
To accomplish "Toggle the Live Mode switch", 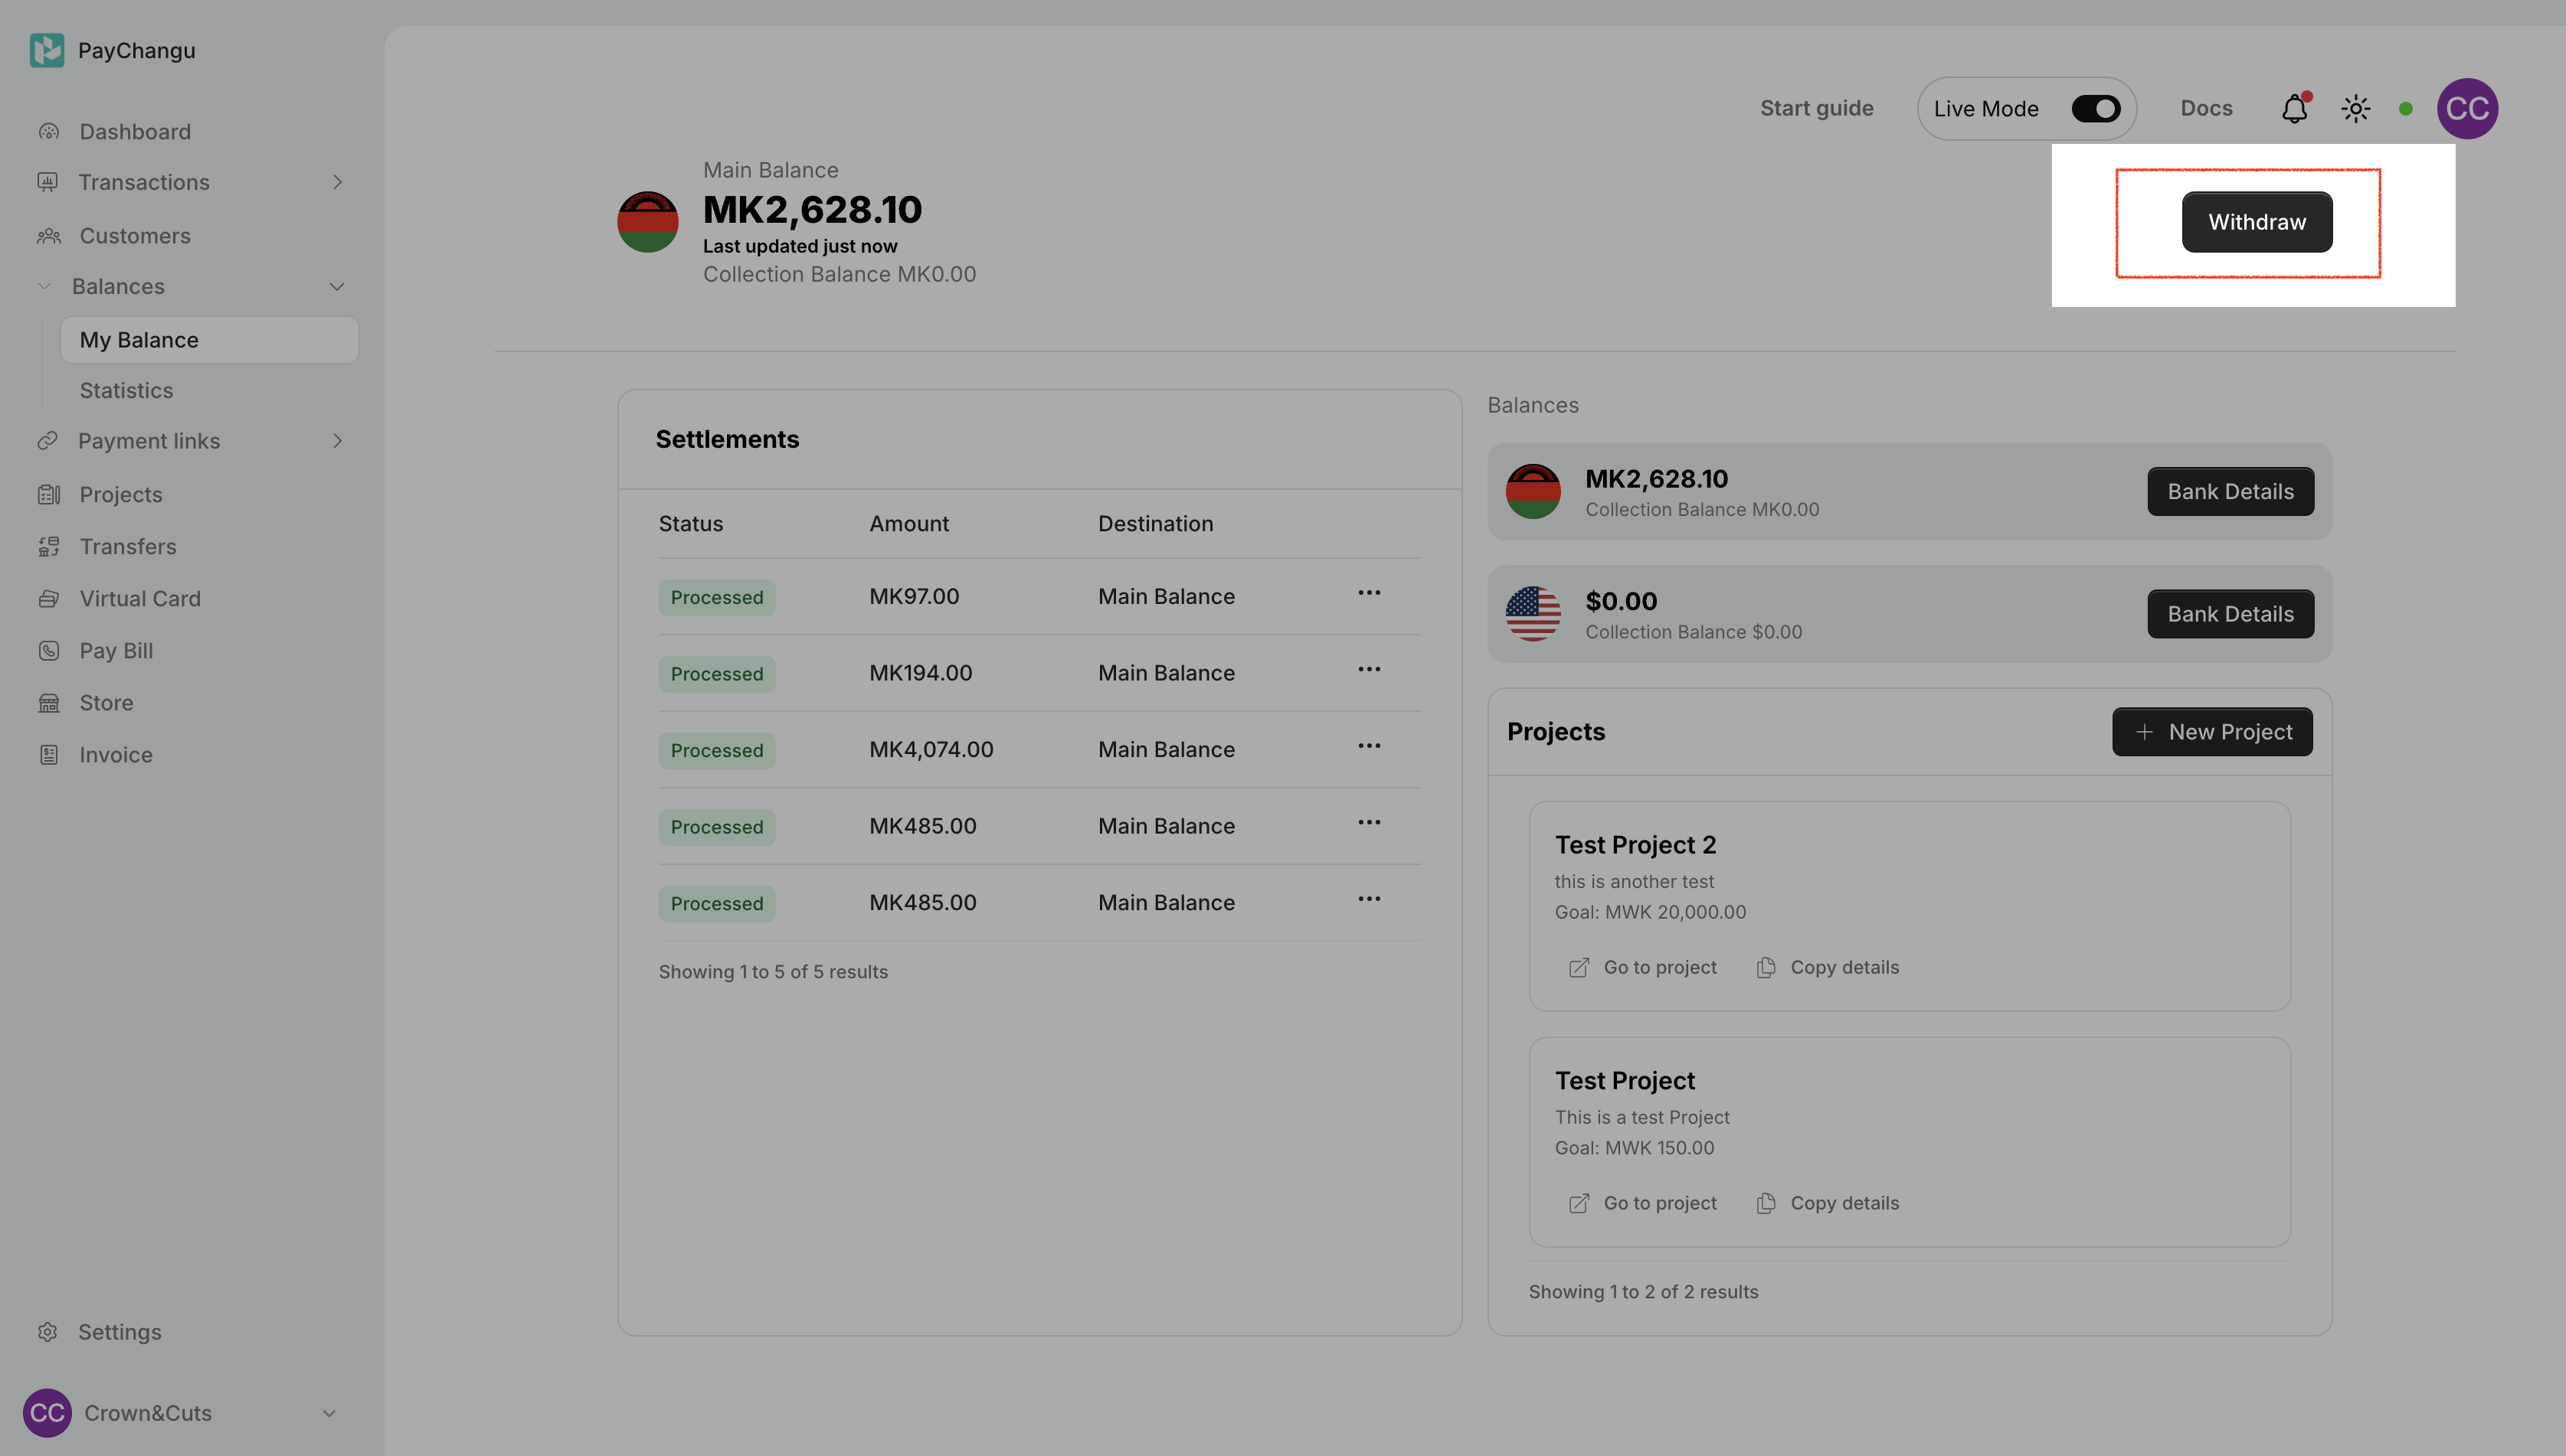I will coord(2095,109).
